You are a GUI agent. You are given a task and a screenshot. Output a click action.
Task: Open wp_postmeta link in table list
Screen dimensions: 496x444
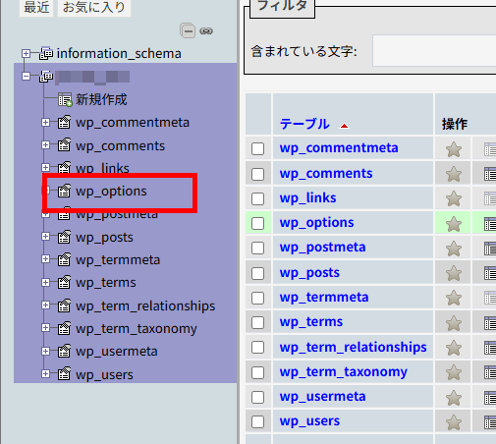coord(322,248)
